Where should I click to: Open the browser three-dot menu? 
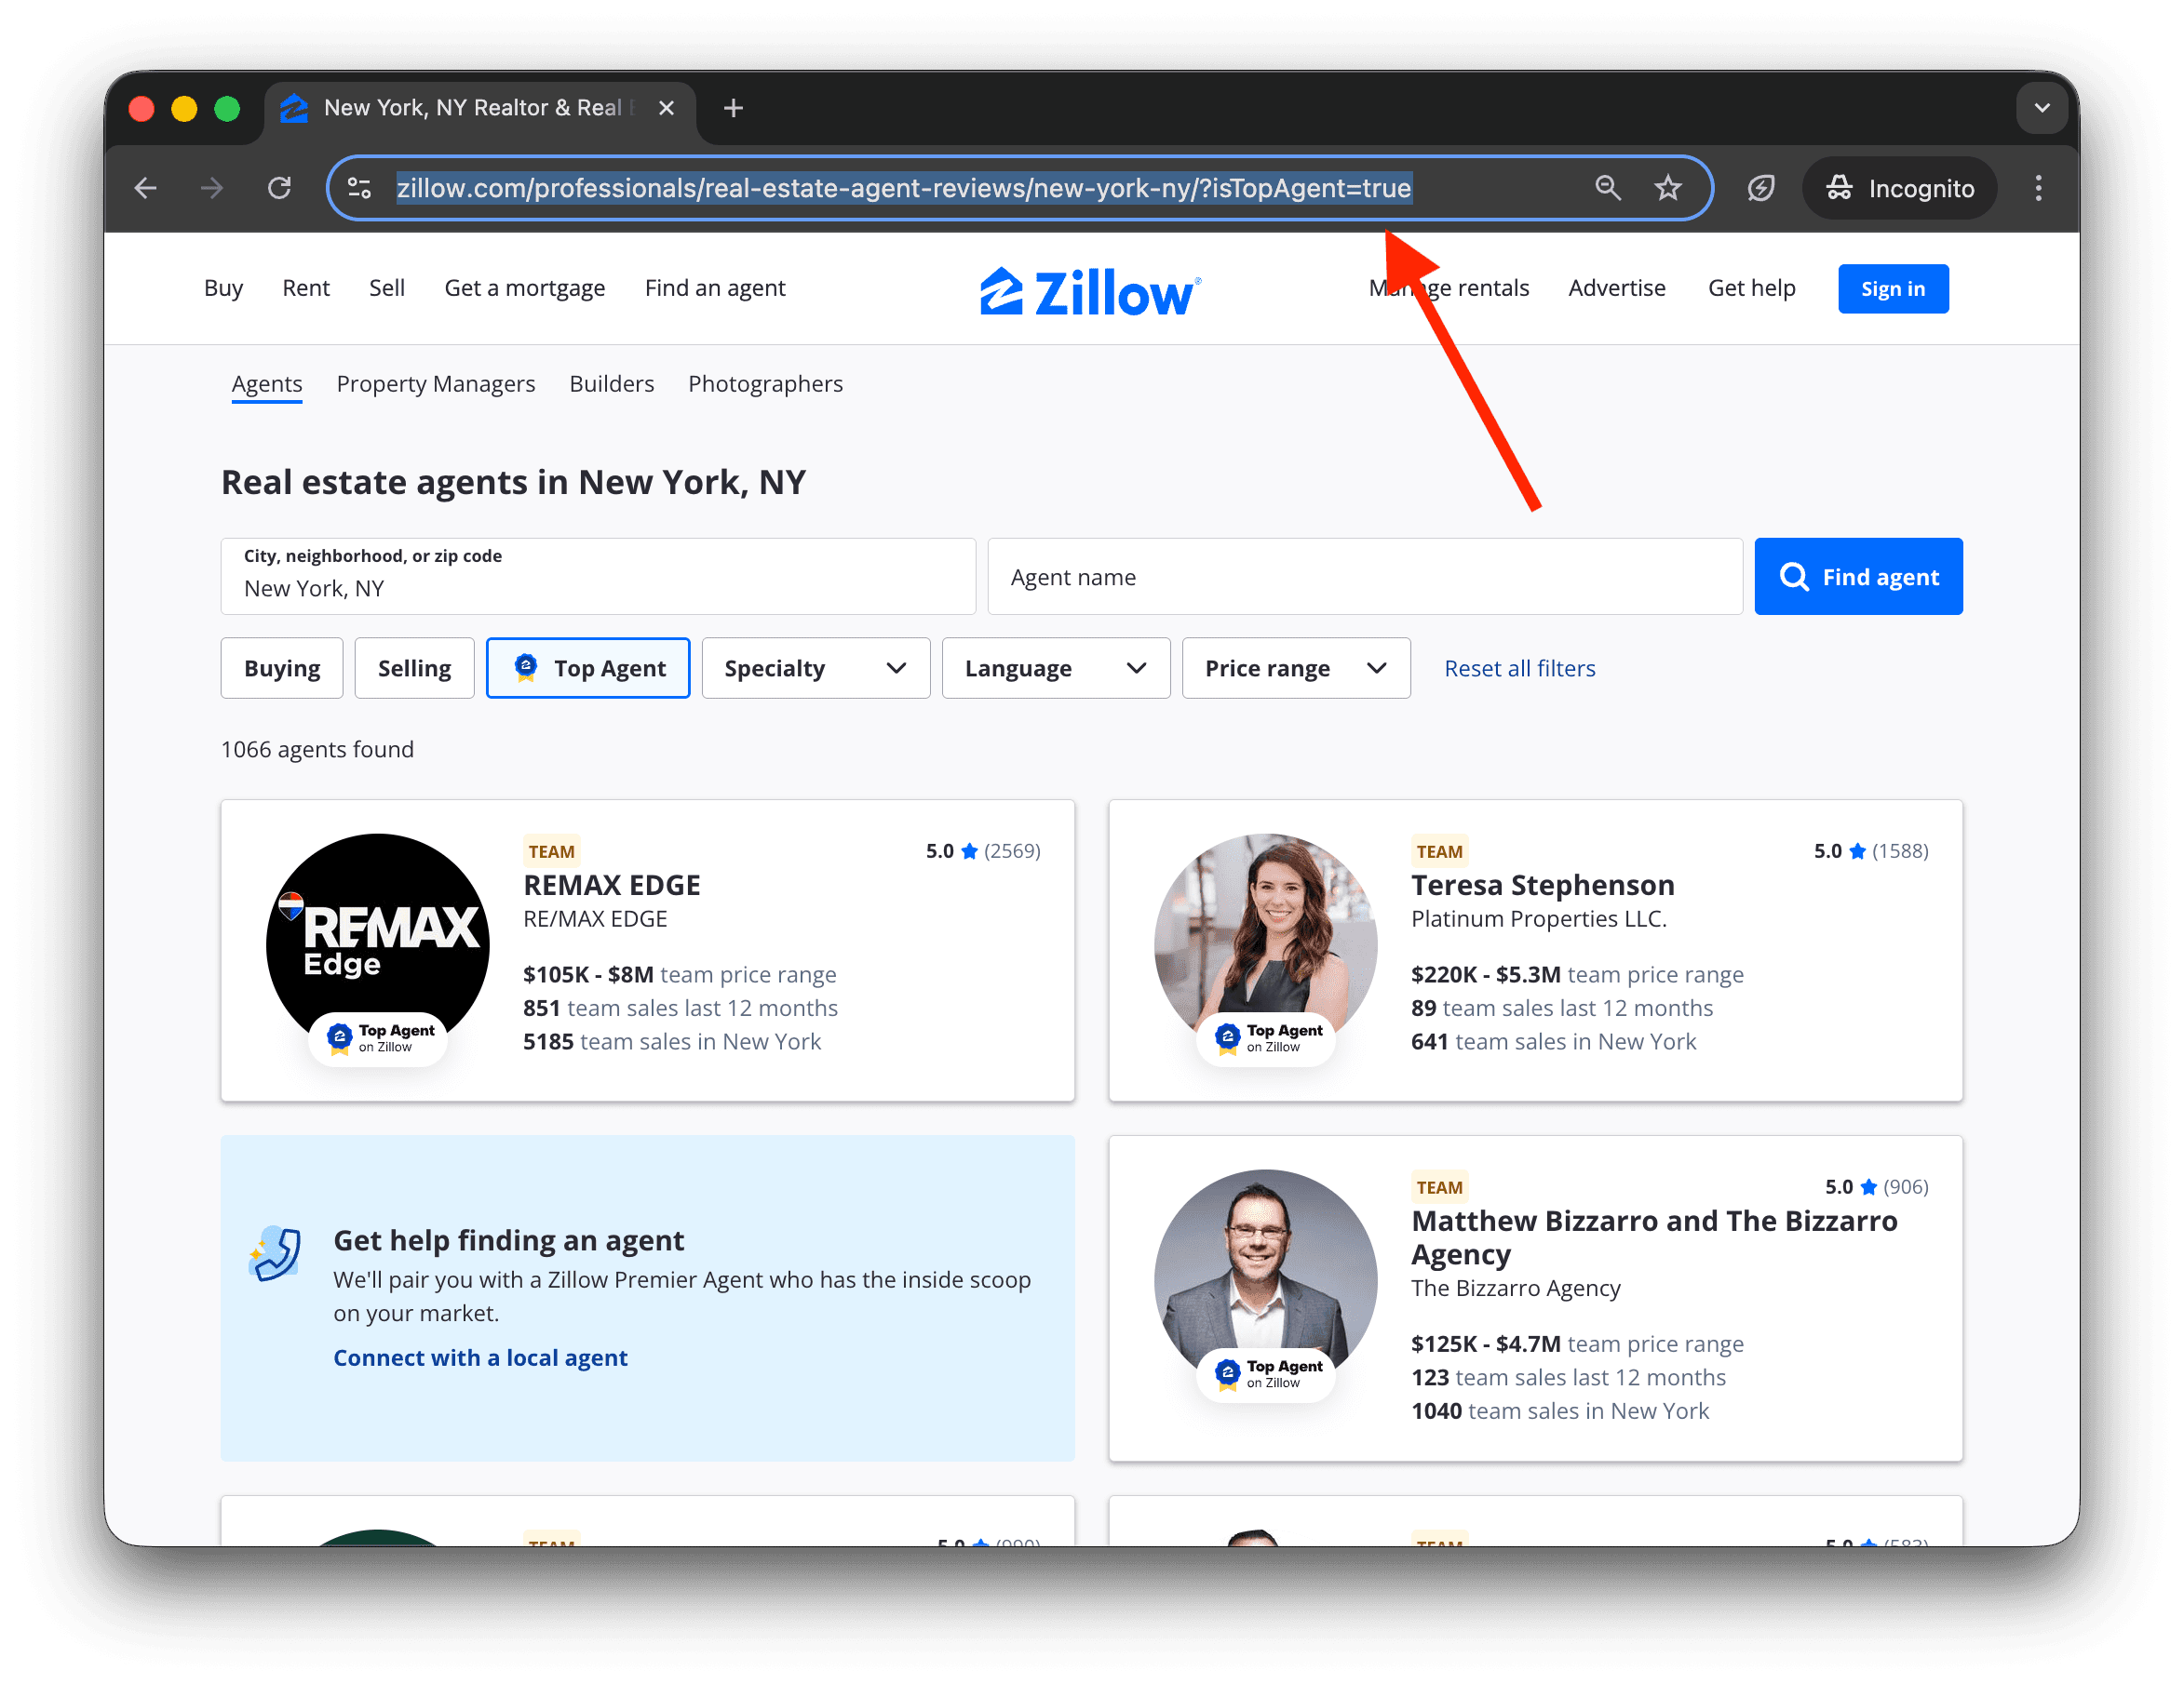(x=2037, y=187)
